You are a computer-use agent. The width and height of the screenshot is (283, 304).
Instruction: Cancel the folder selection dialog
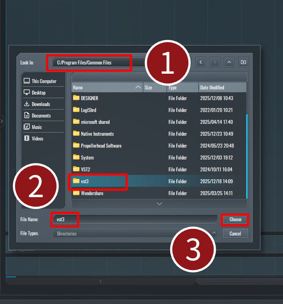[x=235, y=233]
